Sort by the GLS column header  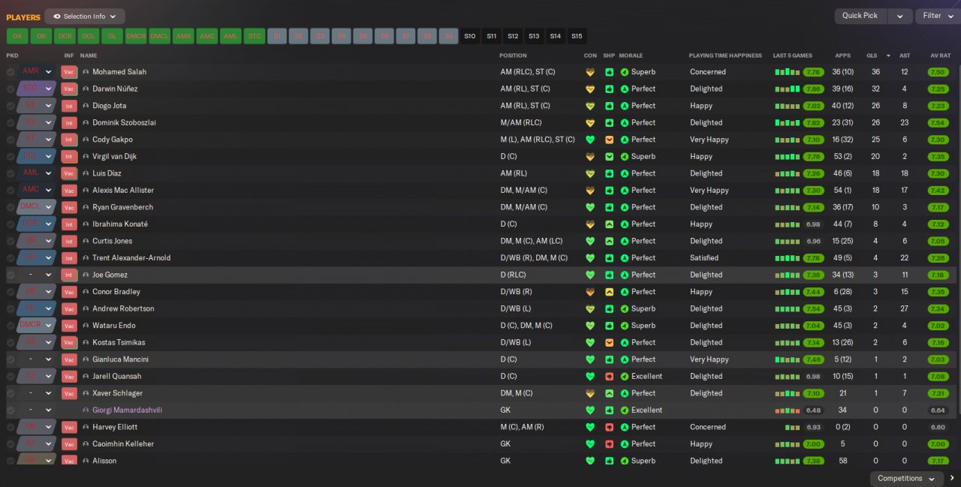click(x=872, y=56)
